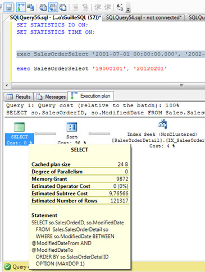Switch to the SQLQuery56.sql tab

55,17
